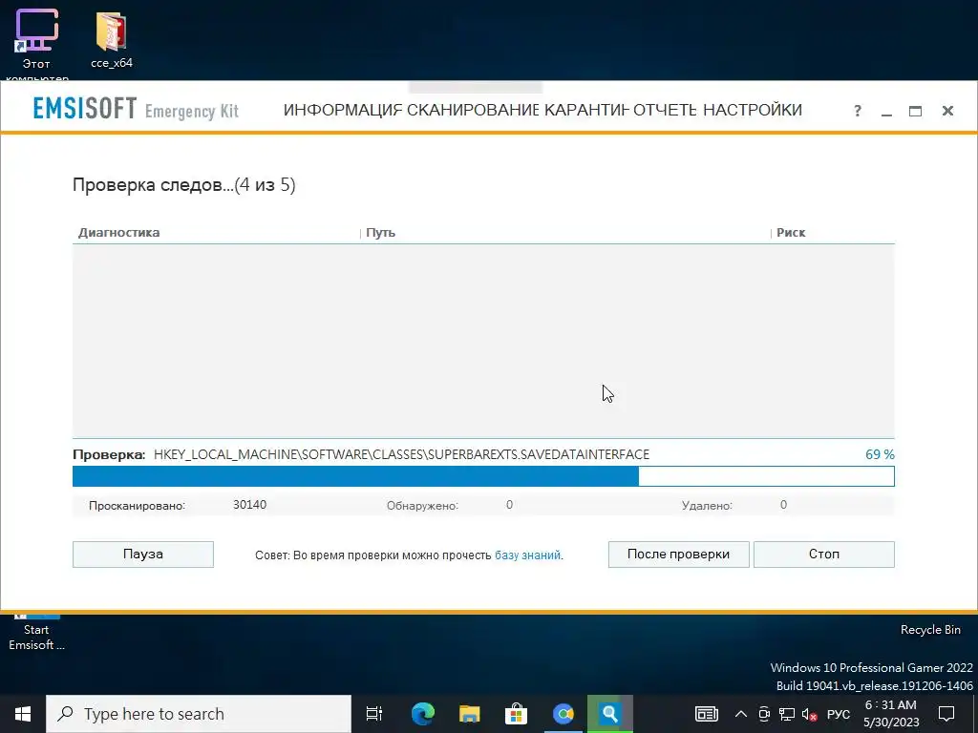Open the ИНФОРМАЦИЯ tab
Viewport: 978px width, 733px height.
click(343, 111)
